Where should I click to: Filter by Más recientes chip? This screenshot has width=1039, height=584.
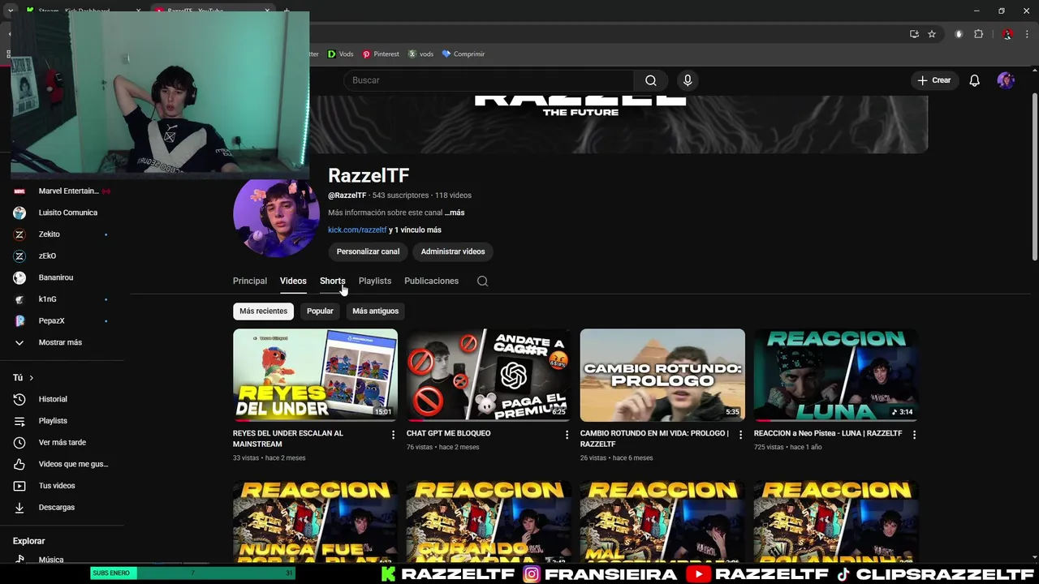click(263, 311)
